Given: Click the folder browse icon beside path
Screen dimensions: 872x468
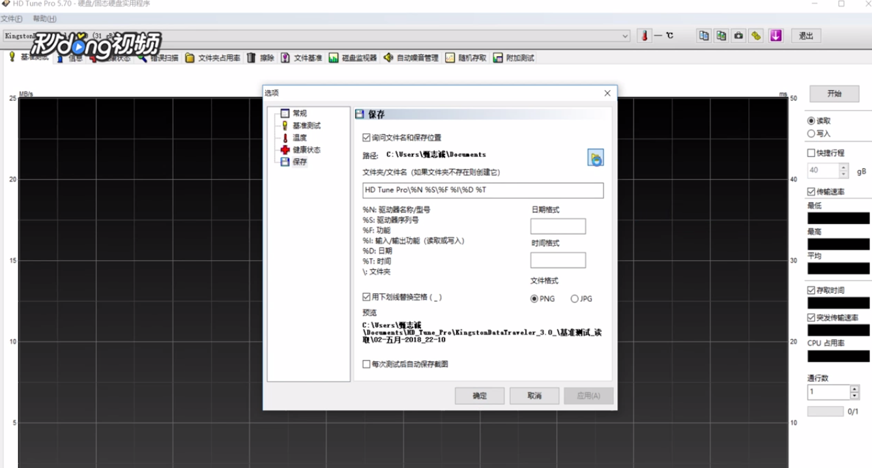Looking at the screenshot, I should 595,158.
